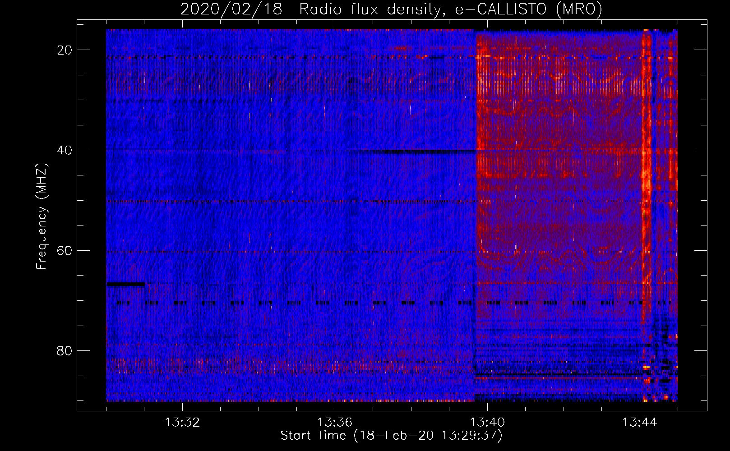The width and height of the screenshot is (730, 451).
Task: Click the 13:44 time tick label
Action: tap(640, 423)
